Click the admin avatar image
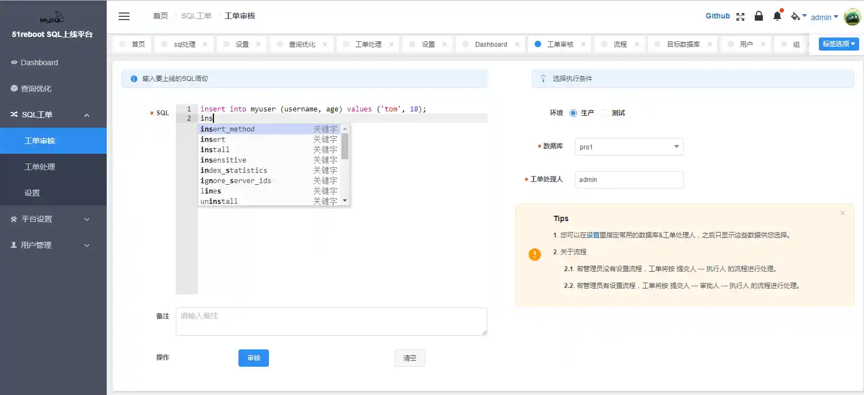 click(x=851, y=17)
